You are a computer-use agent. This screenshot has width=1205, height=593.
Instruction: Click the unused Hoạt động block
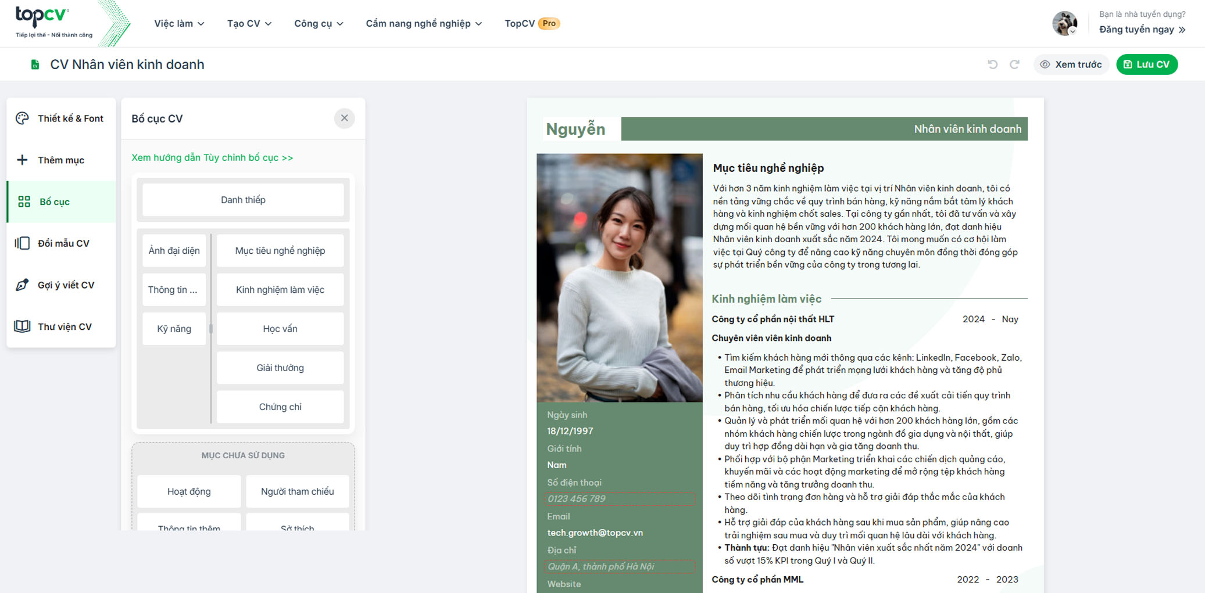click(x=189, y=491)
